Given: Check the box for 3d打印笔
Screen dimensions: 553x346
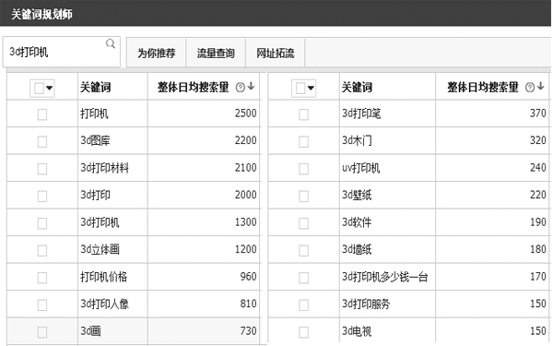Looking at the screenshot, I should pos(303,114).
